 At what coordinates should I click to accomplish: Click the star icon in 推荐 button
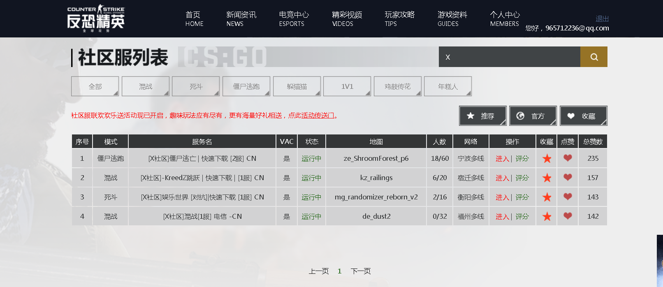tap(471, 116)
